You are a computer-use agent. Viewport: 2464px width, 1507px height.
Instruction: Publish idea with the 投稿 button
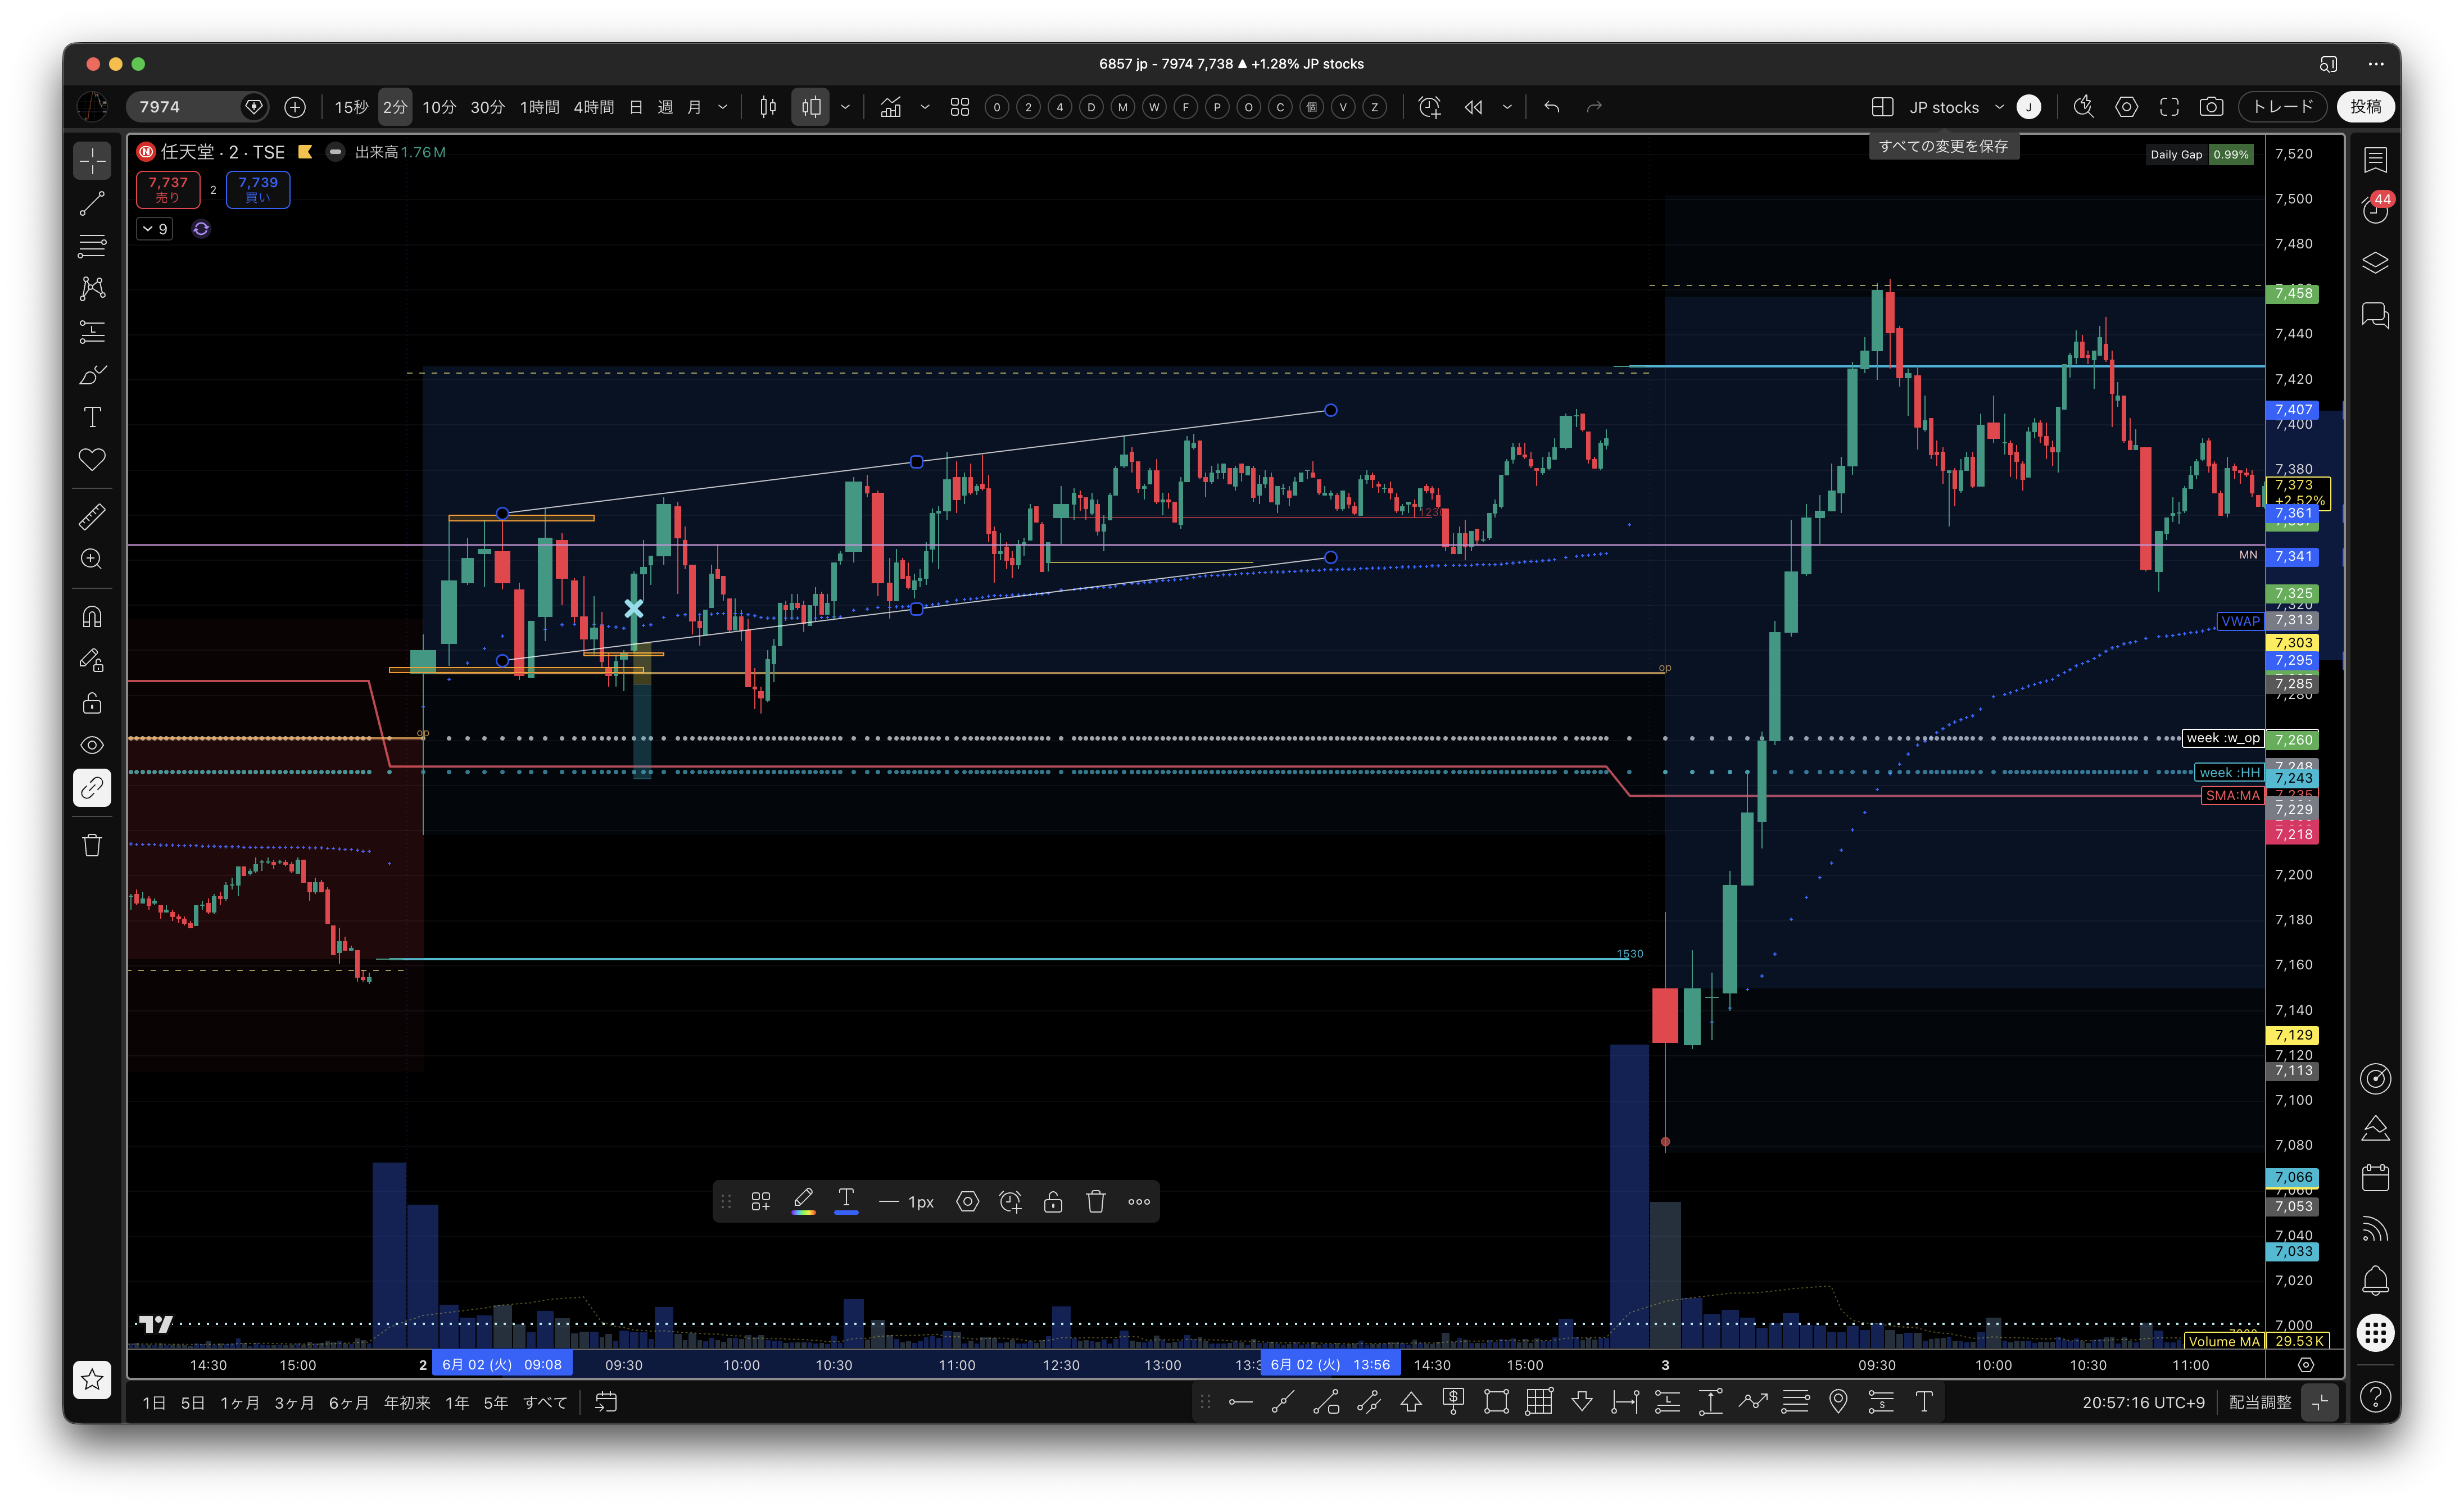click(x=2366, y=107)
